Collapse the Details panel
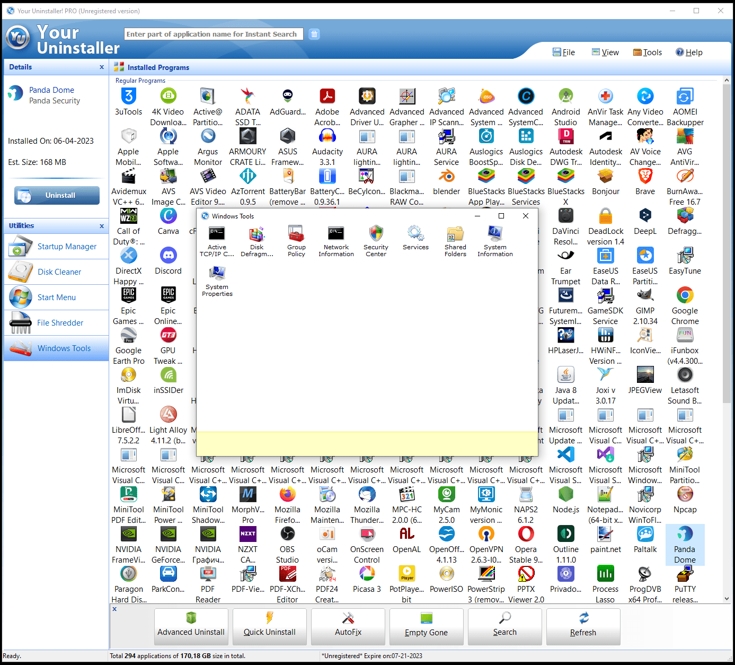 click(102, 67)
